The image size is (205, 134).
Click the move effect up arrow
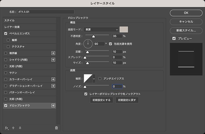(13, 128)
